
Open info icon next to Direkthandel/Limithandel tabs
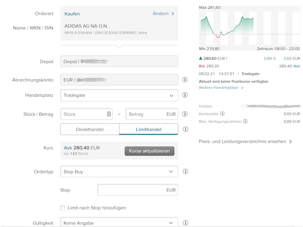coord(185,129)
